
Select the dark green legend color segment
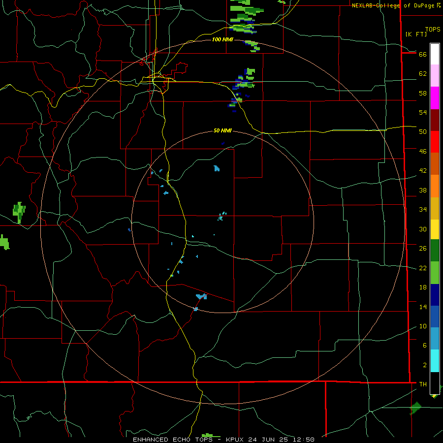[x=435, y=251]
